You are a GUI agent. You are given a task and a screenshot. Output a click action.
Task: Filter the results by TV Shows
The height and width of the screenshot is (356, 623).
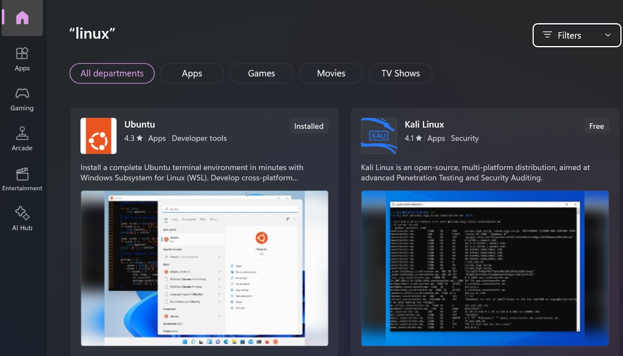point(401,73)
